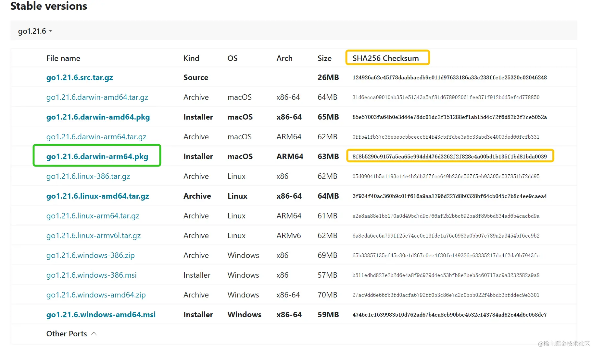Click the Arch column header
Viewport: 592px width, 349px height.
tap(284, 58)
